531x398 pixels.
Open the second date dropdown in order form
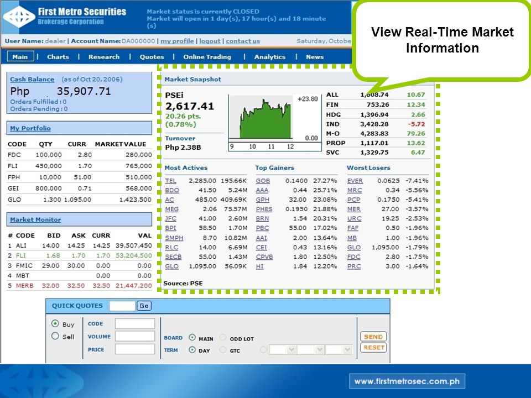[311, 349]
